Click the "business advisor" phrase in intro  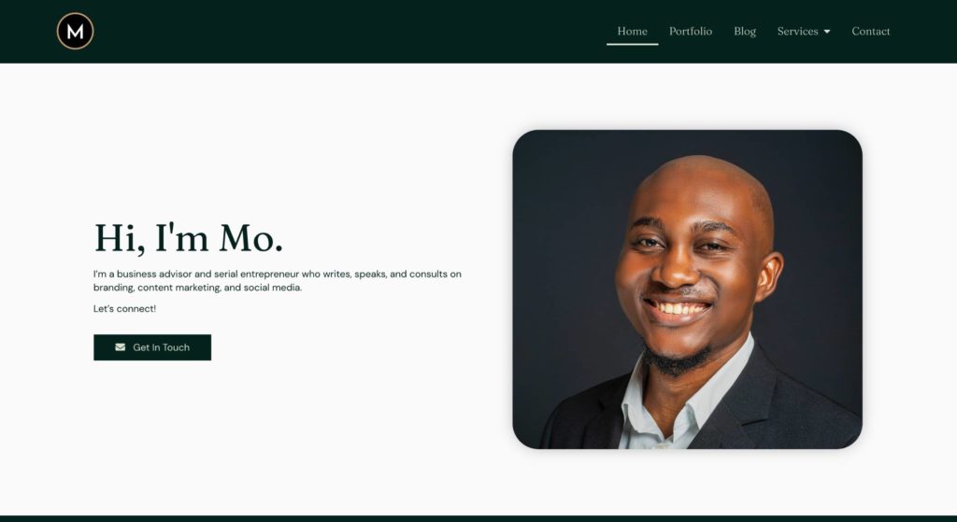pyautogui.click(x=155, y=274)
